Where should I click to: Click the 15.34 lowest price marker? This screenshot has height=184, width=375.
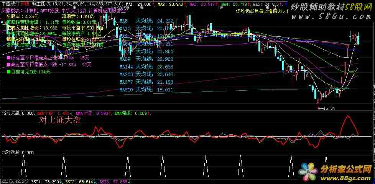327,109
